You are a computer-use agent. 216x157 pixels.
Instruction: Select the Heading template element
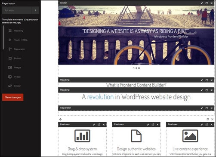(16, 31)
